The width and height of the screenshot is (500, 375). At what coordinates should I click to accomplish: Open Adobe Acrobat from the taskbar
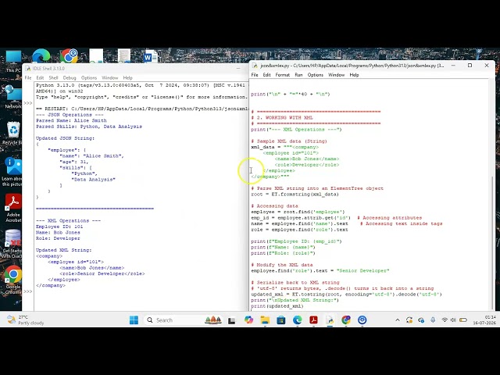click(313, 320)
